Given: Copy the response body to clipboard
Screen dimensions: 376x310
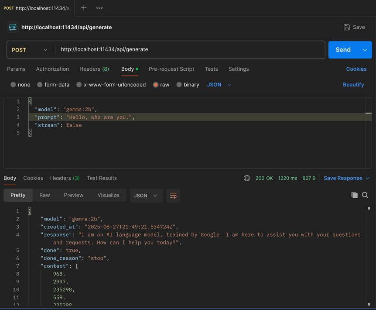Looking at the screenshot, I should 355,195.
